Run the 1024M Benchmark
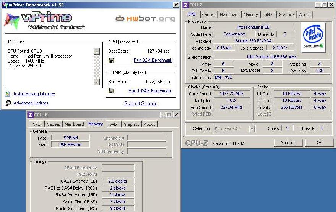Screen dimensions: 336x212 150,91
